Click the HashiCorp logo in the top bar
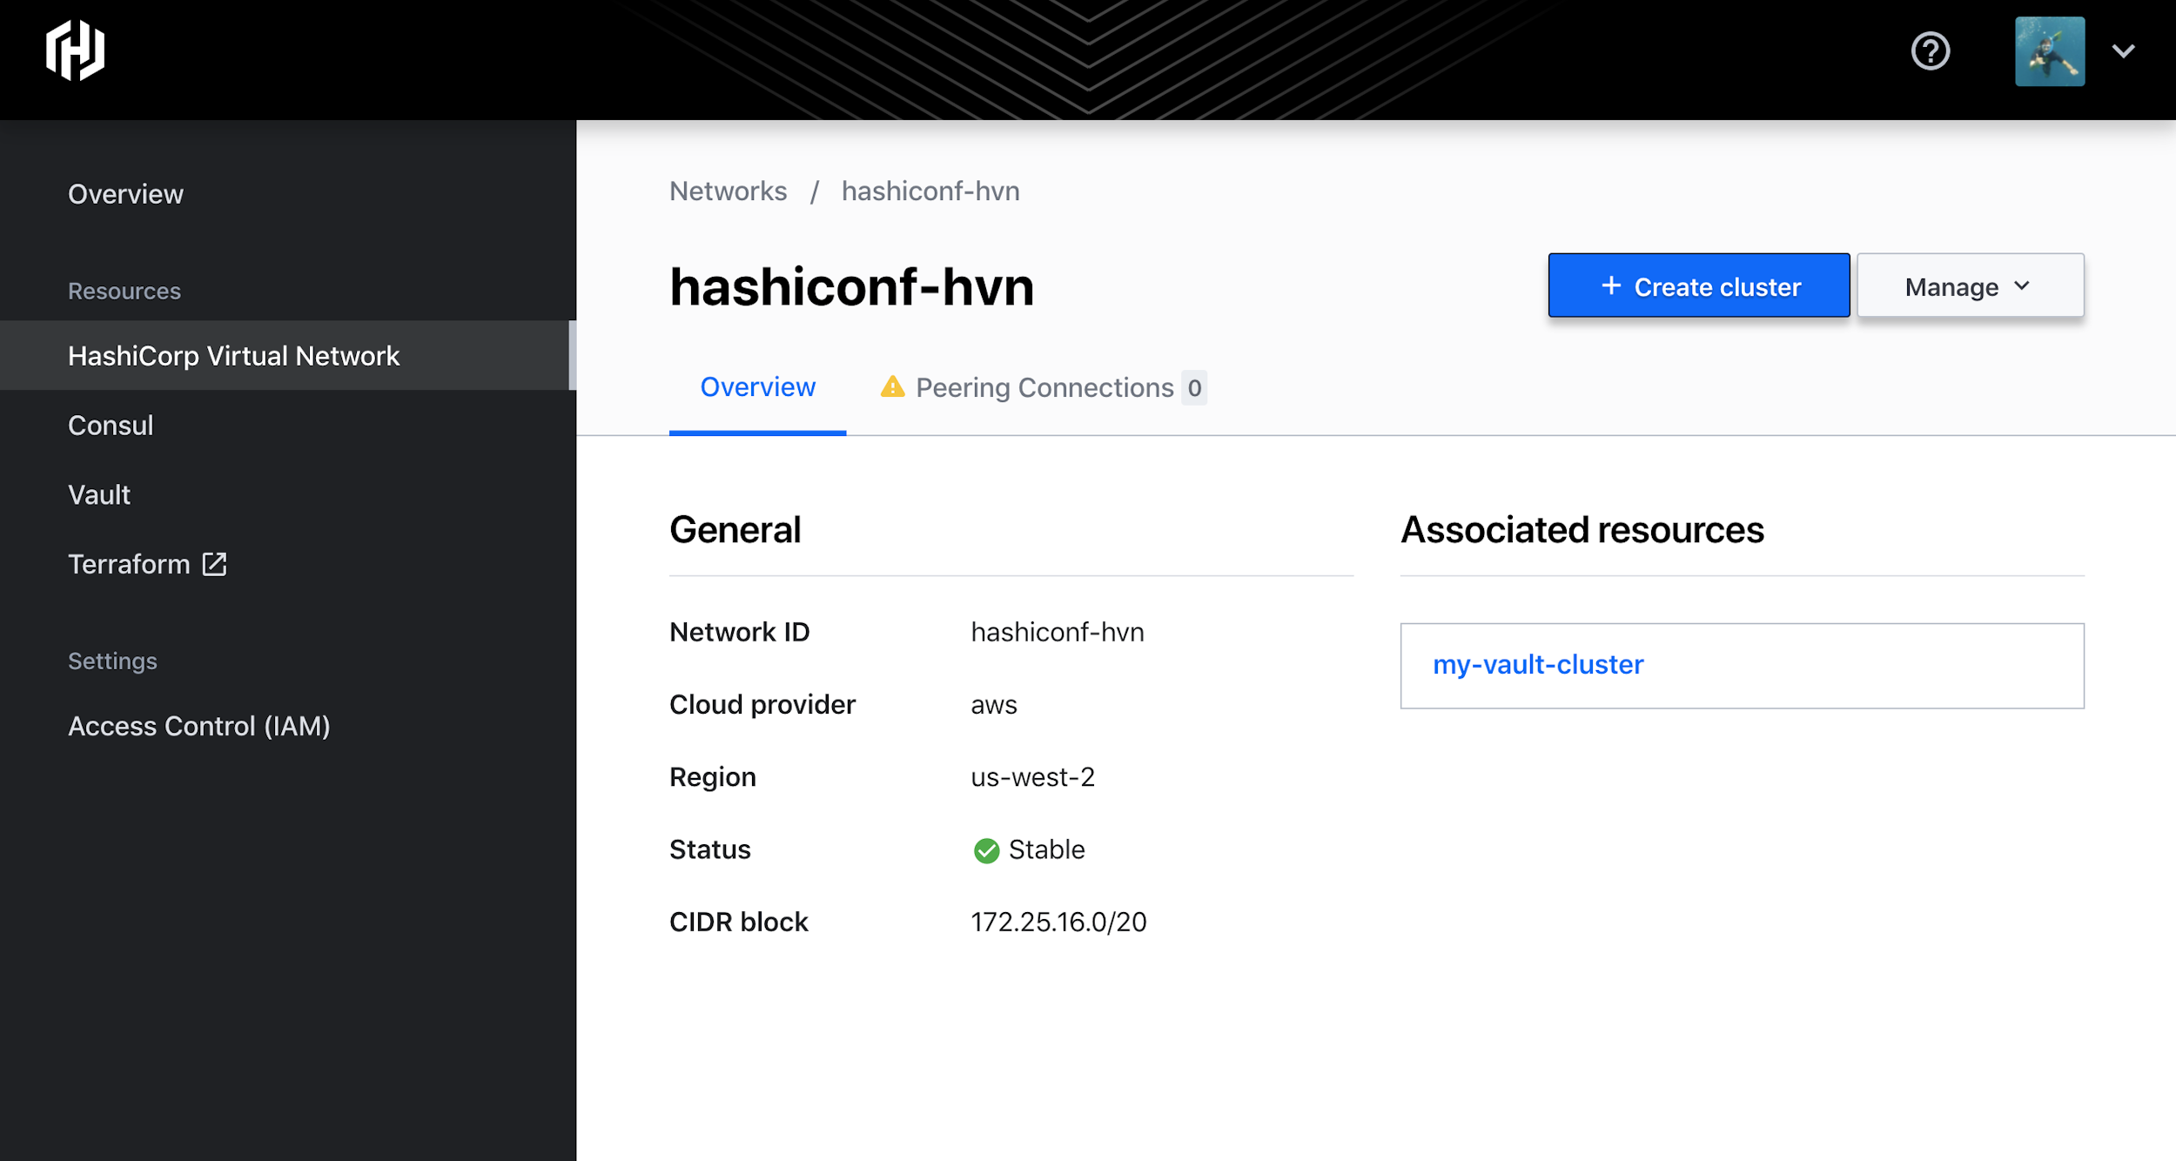 click(x=74, y=51)
